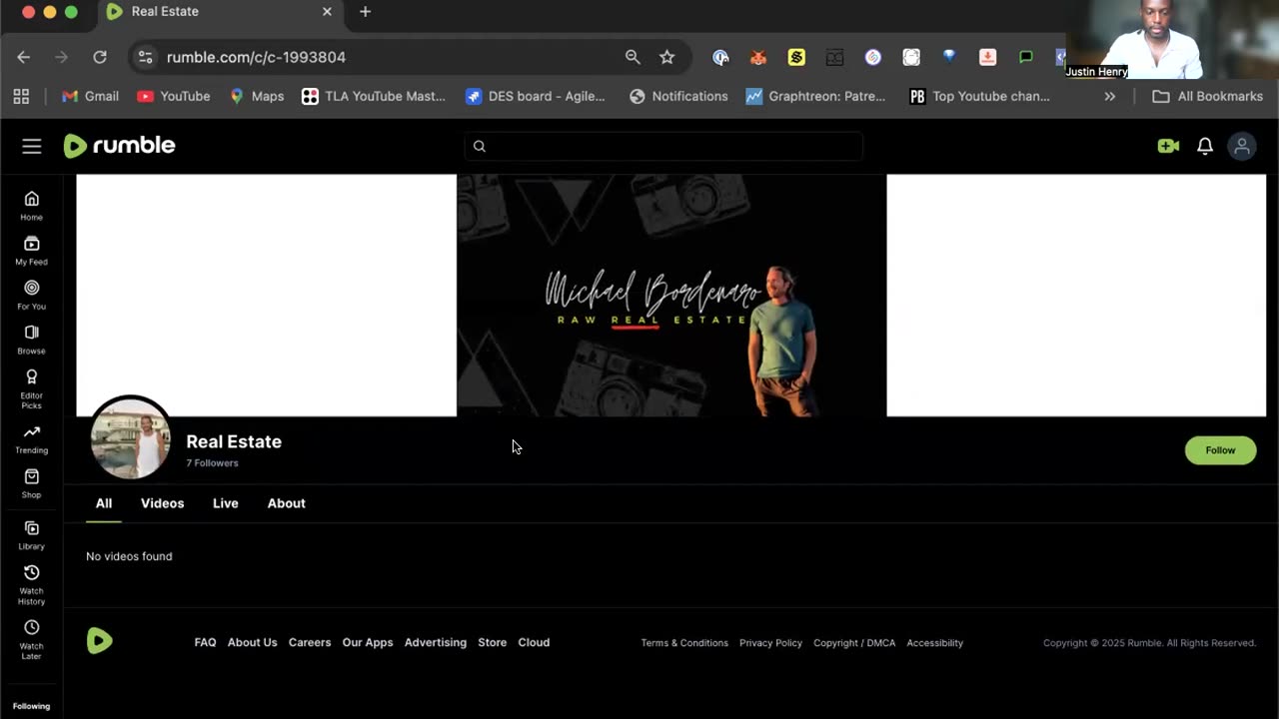Open the Rumble hamburger menu
This screenshot has width=1279, height=719.
[32, 147]
